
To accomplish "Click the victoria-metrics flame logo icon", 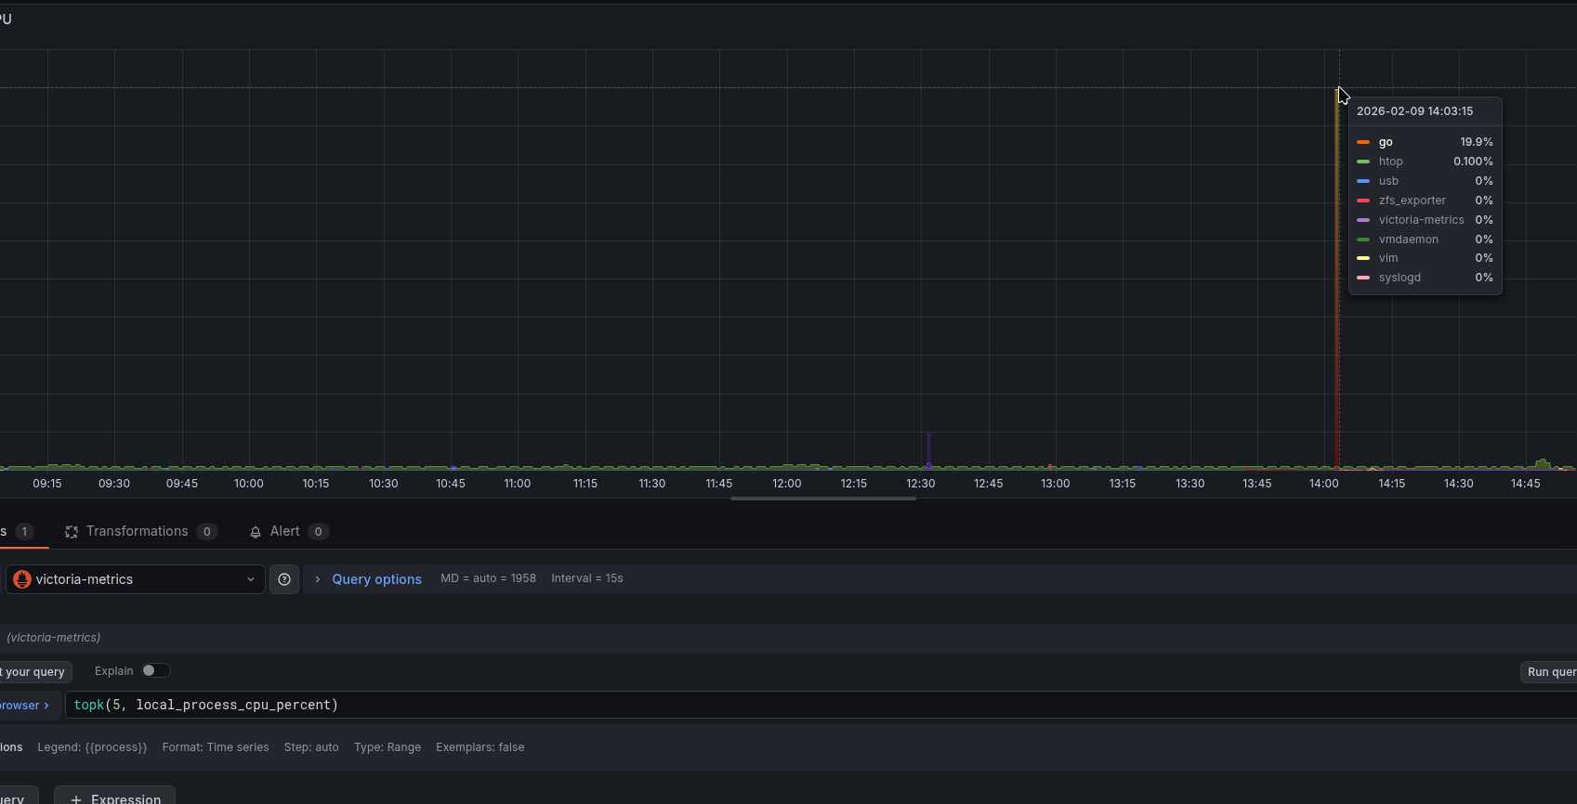I will click(x=22, y=579).
